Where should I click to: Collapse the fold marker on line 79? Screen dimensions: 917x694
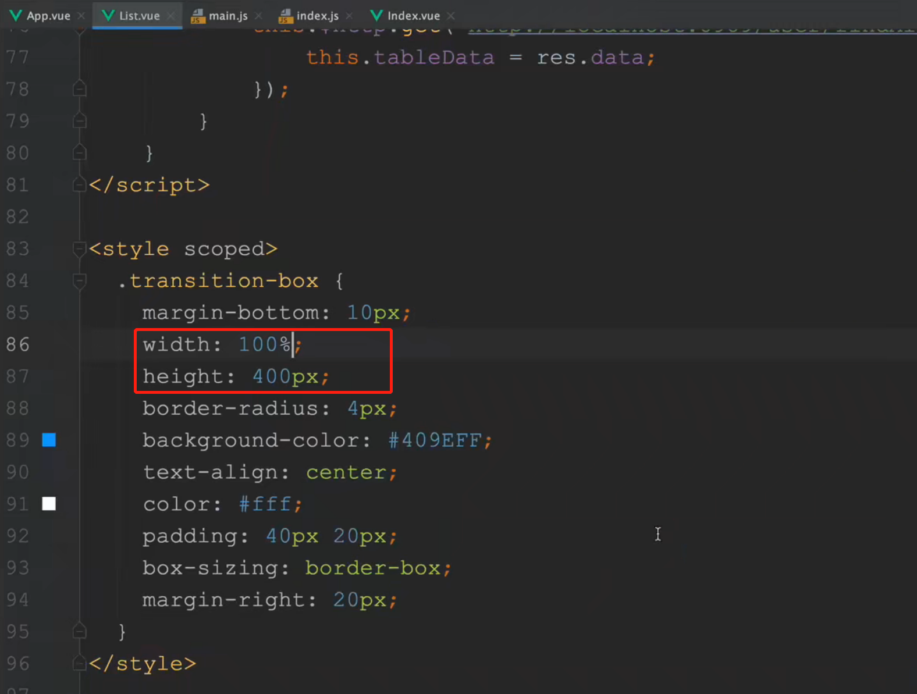(80, 120)
